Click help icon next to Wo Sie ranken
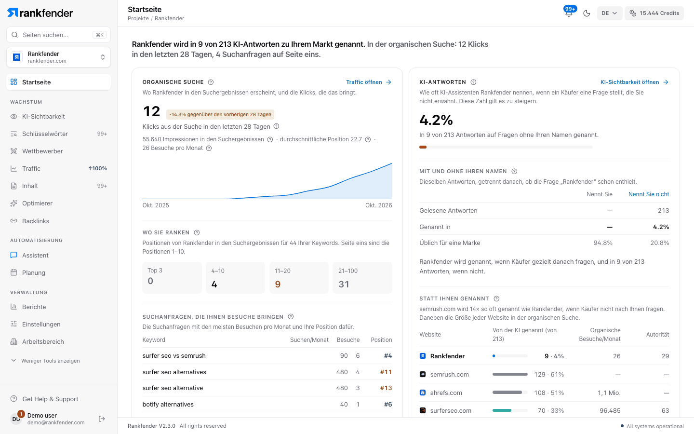694x434 pixels. pos(197,232)
